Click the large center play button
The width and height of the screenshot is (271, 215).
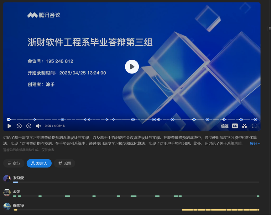point(132,67)
